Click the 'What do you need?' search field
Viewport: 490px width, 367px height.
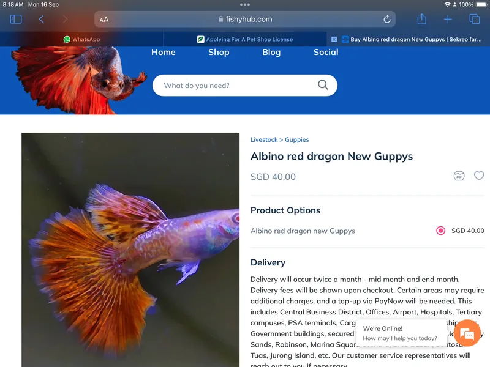(244, 85)
